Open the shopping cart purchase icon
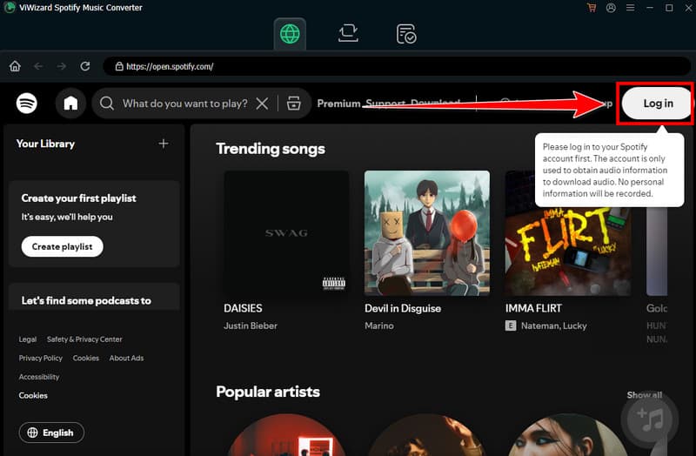The image size is (696, 456). coord(592,8)
